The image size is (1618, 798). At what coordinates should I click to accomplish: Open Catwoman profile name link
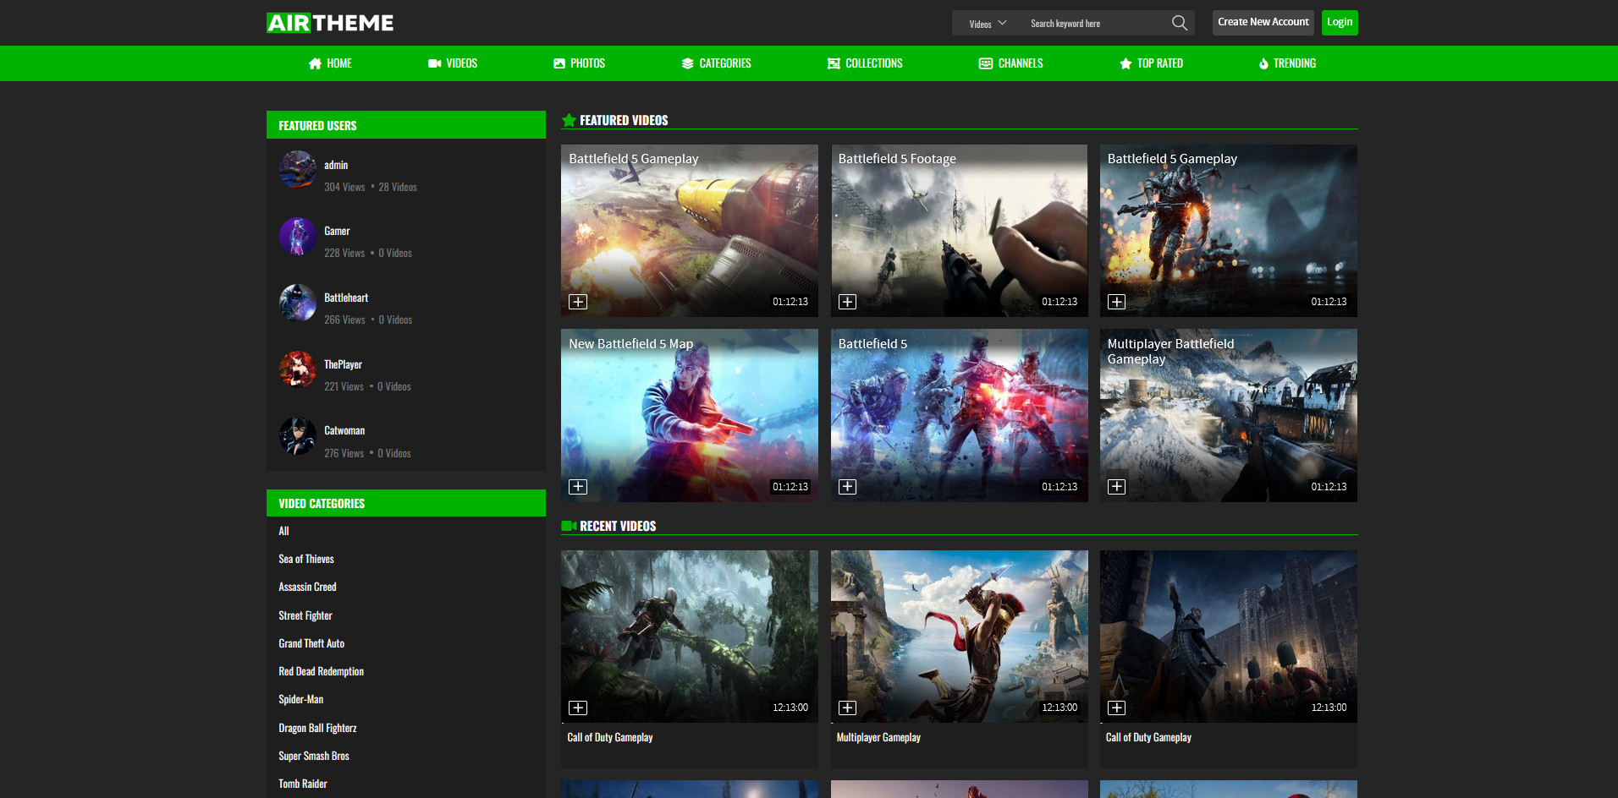[x=344, y=430]
